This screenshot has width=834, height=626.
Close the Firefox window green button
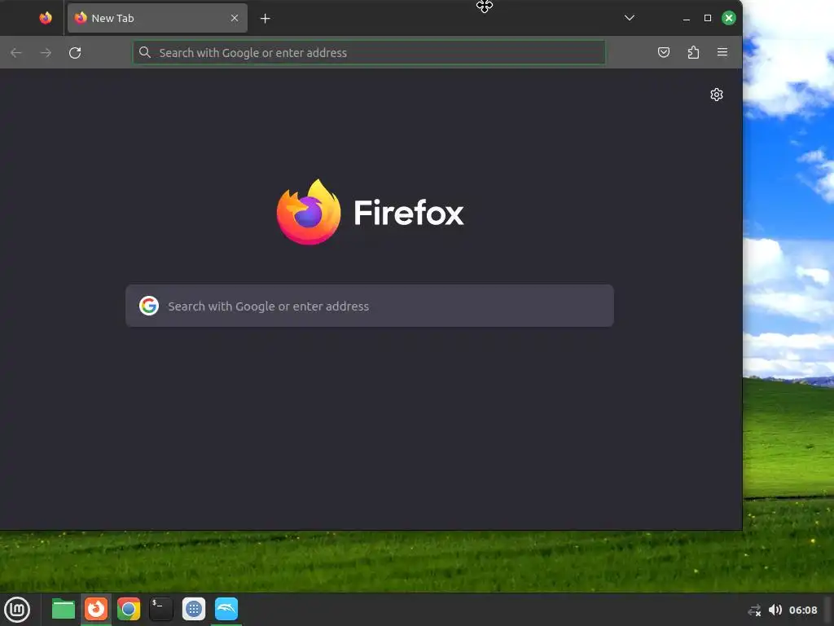[x=729, y=18]
